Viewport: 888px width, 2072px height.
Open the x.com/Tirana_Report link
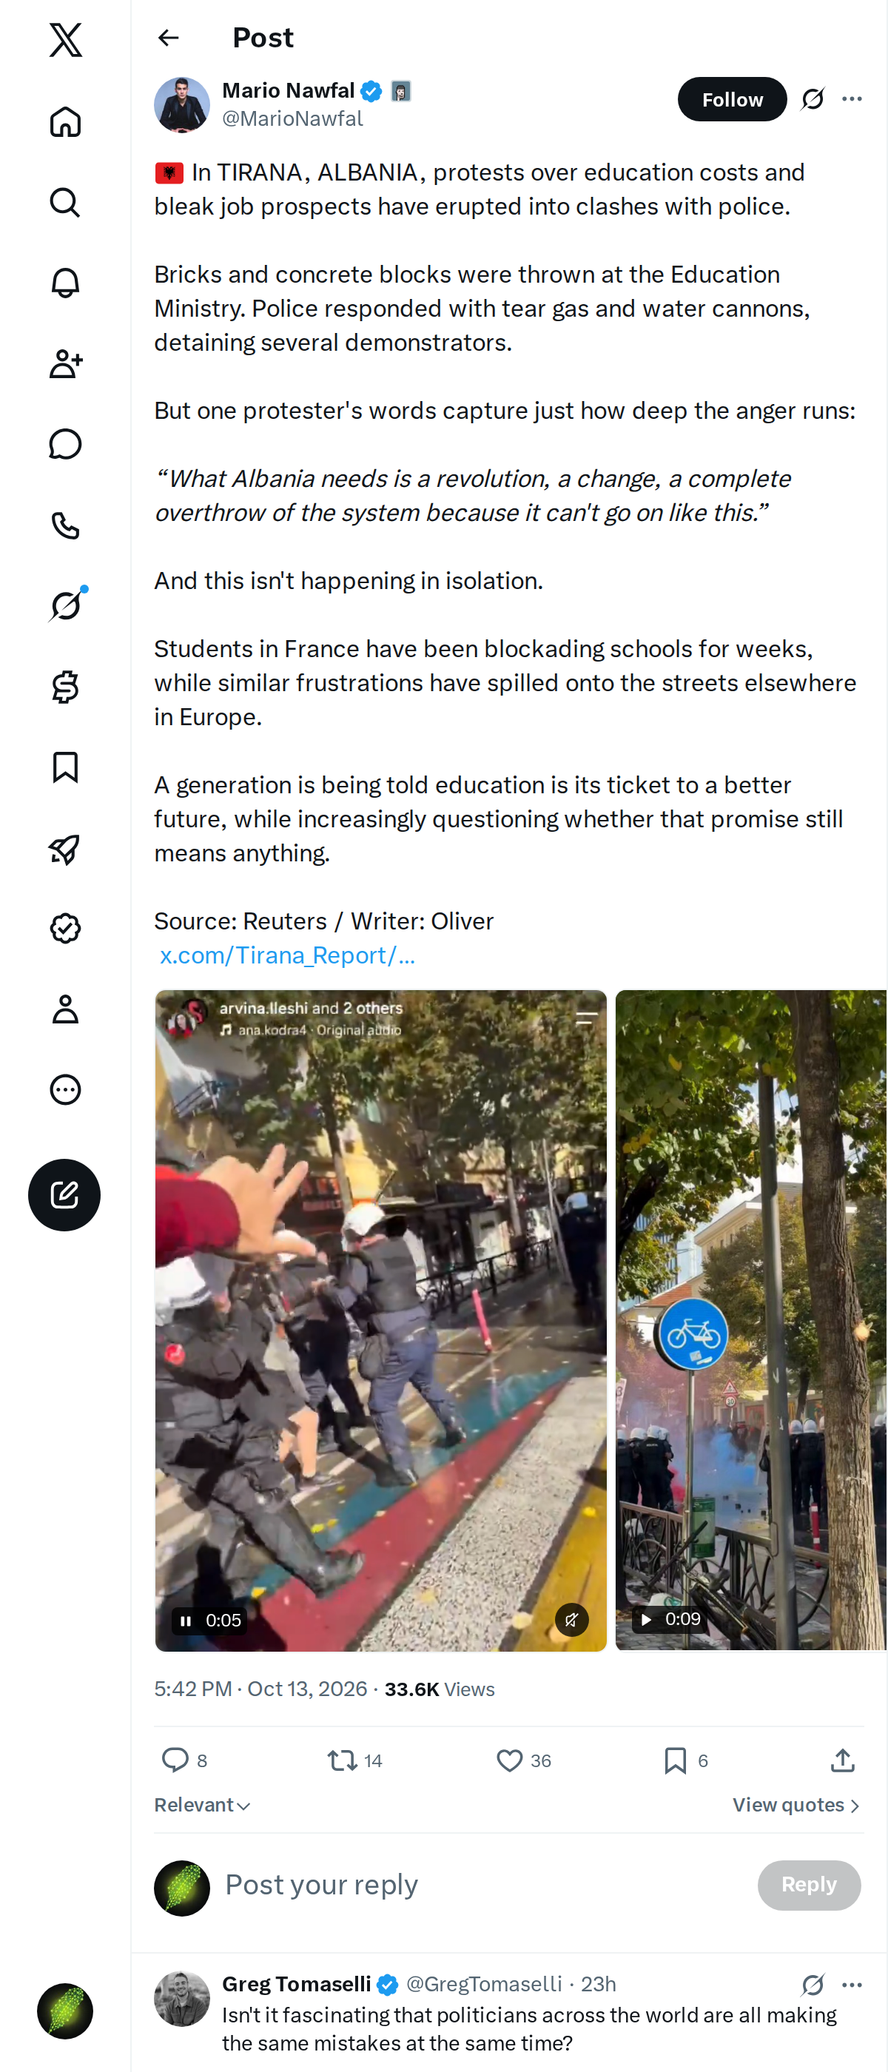[287, 955]
